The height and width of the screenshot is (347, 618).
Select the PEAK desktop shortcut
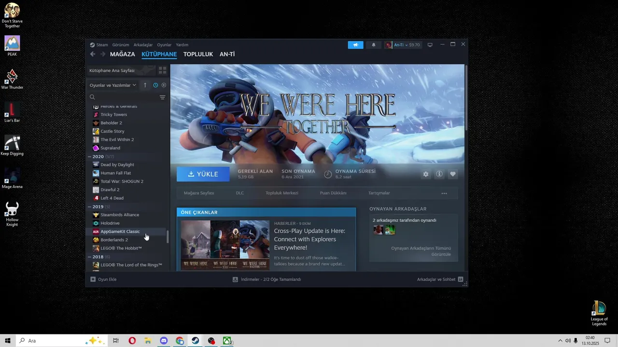click(12, 46)
